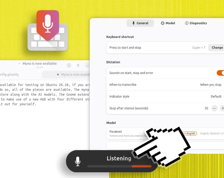Click the info icon in editor header
Screen dimensions: 224x178
click(x=69, y=65)
